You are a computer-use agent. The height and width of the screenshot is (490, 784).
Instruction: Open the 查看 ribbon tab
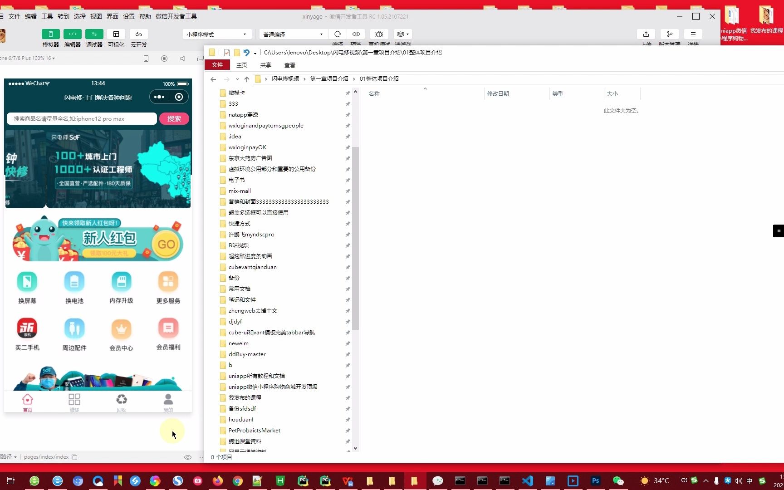point(290,65)
